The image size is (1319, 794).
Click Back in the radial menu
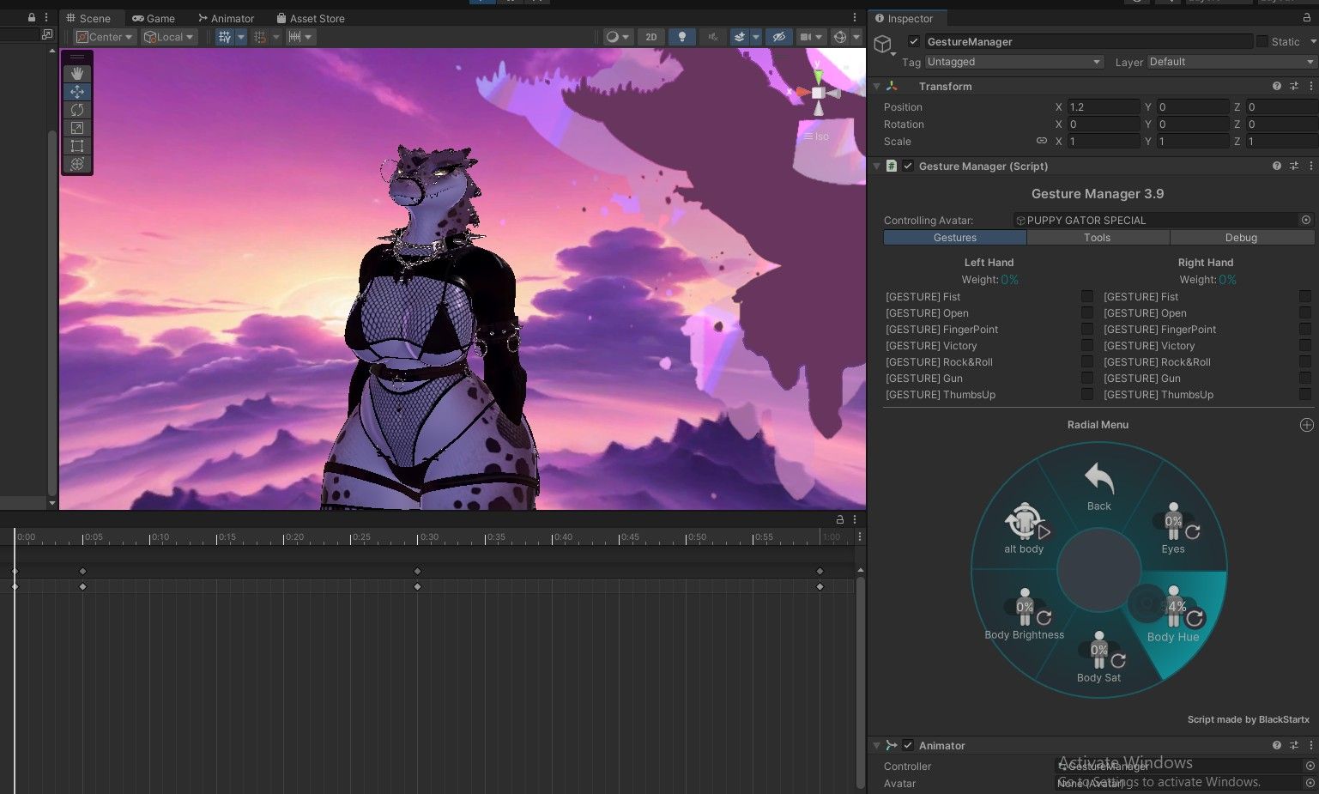pyautogui.click(x=1098, y=488)
